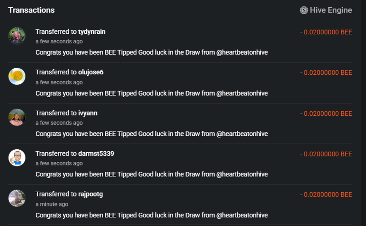Image resolution: width=366 pixels, height=226 pixels.
Task: Click the Transactions heading
Action: coord(31,10)
